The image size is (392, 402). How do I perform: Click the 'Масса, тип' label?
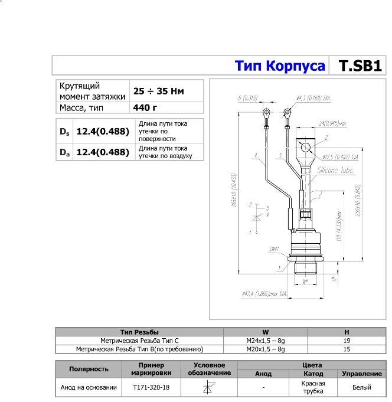81,107
